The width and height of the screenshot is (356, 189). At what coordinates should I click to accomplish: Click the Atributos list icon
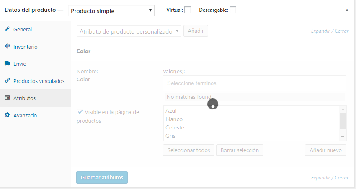(x=8, y=98)
